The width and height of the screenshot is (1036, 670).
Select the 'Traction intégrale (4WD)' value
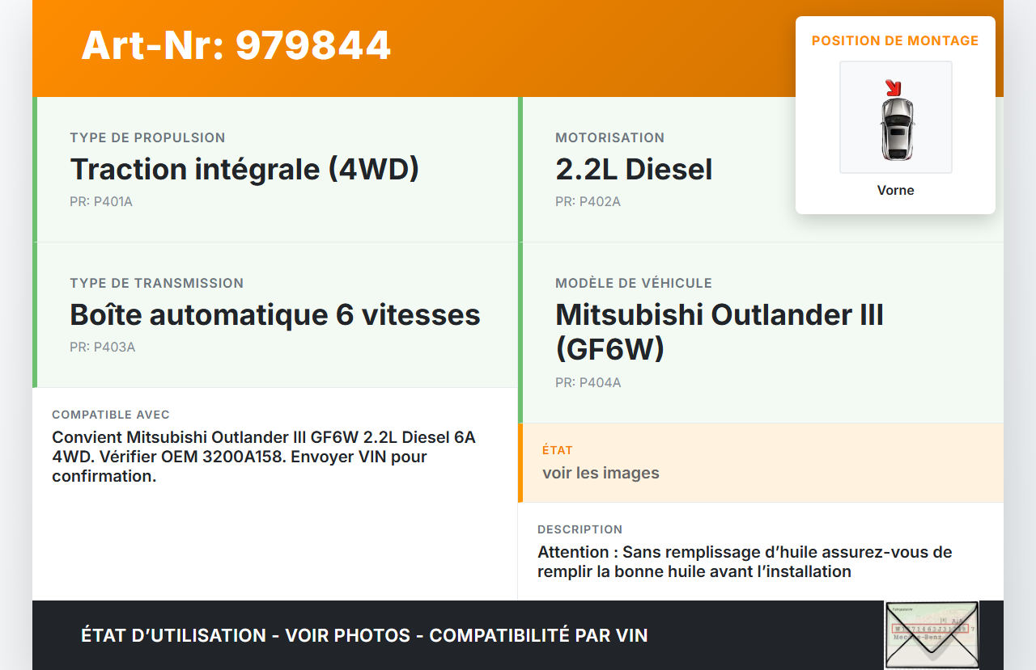tap(244, 169)
